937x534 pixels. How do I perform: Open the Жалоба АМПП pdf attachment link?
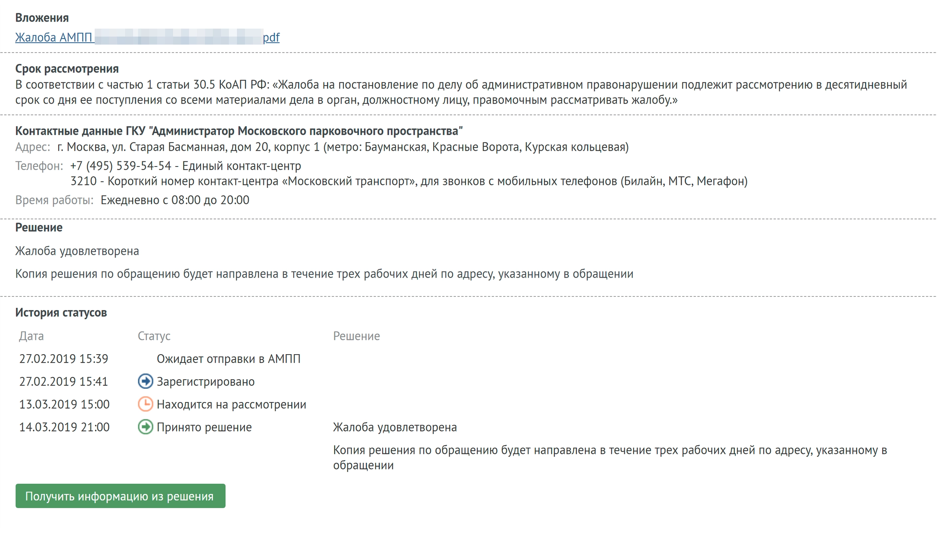tap(147, 37)
